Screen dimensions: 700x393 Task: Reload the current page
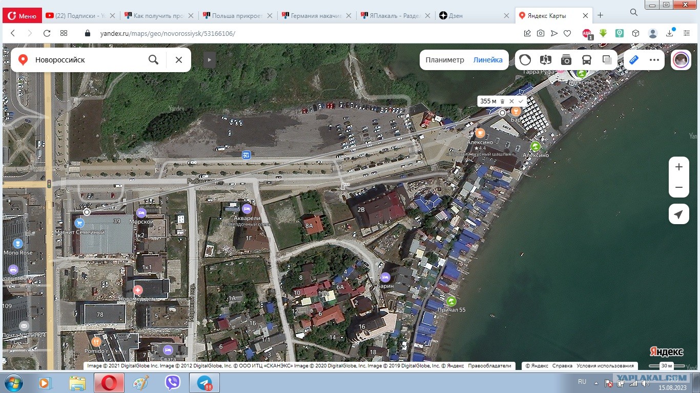(x=47, y=33)
